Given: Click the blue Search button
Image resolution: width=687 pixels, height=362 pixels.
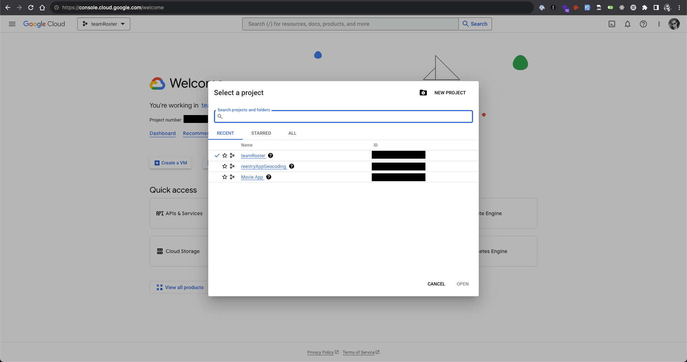Looking at the screenshot, I should 475,24.
